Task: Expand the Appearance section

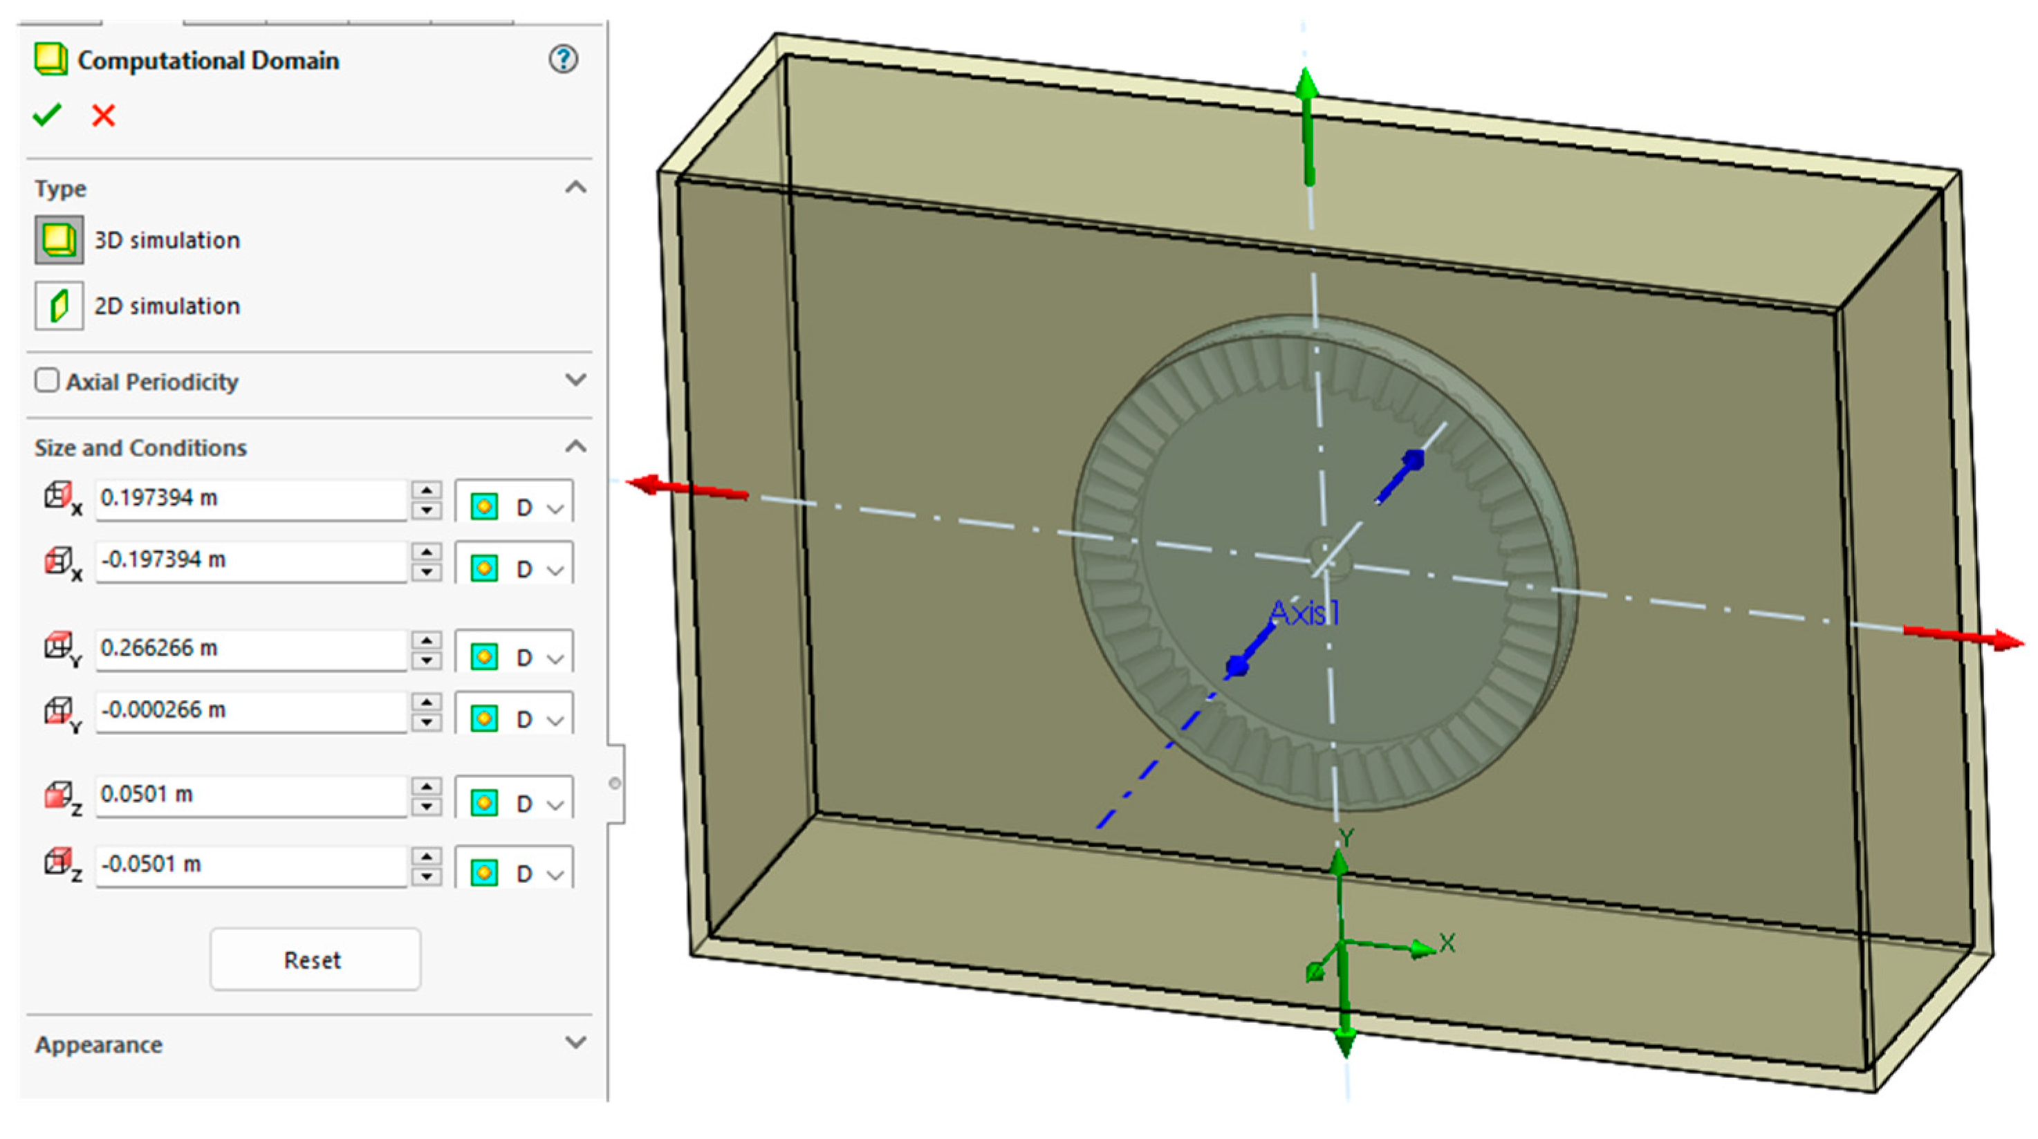Action: coord(576,1042)
